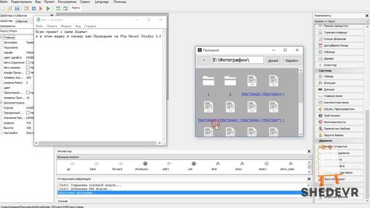Select the Трей иконка component

tap(339, 116)
